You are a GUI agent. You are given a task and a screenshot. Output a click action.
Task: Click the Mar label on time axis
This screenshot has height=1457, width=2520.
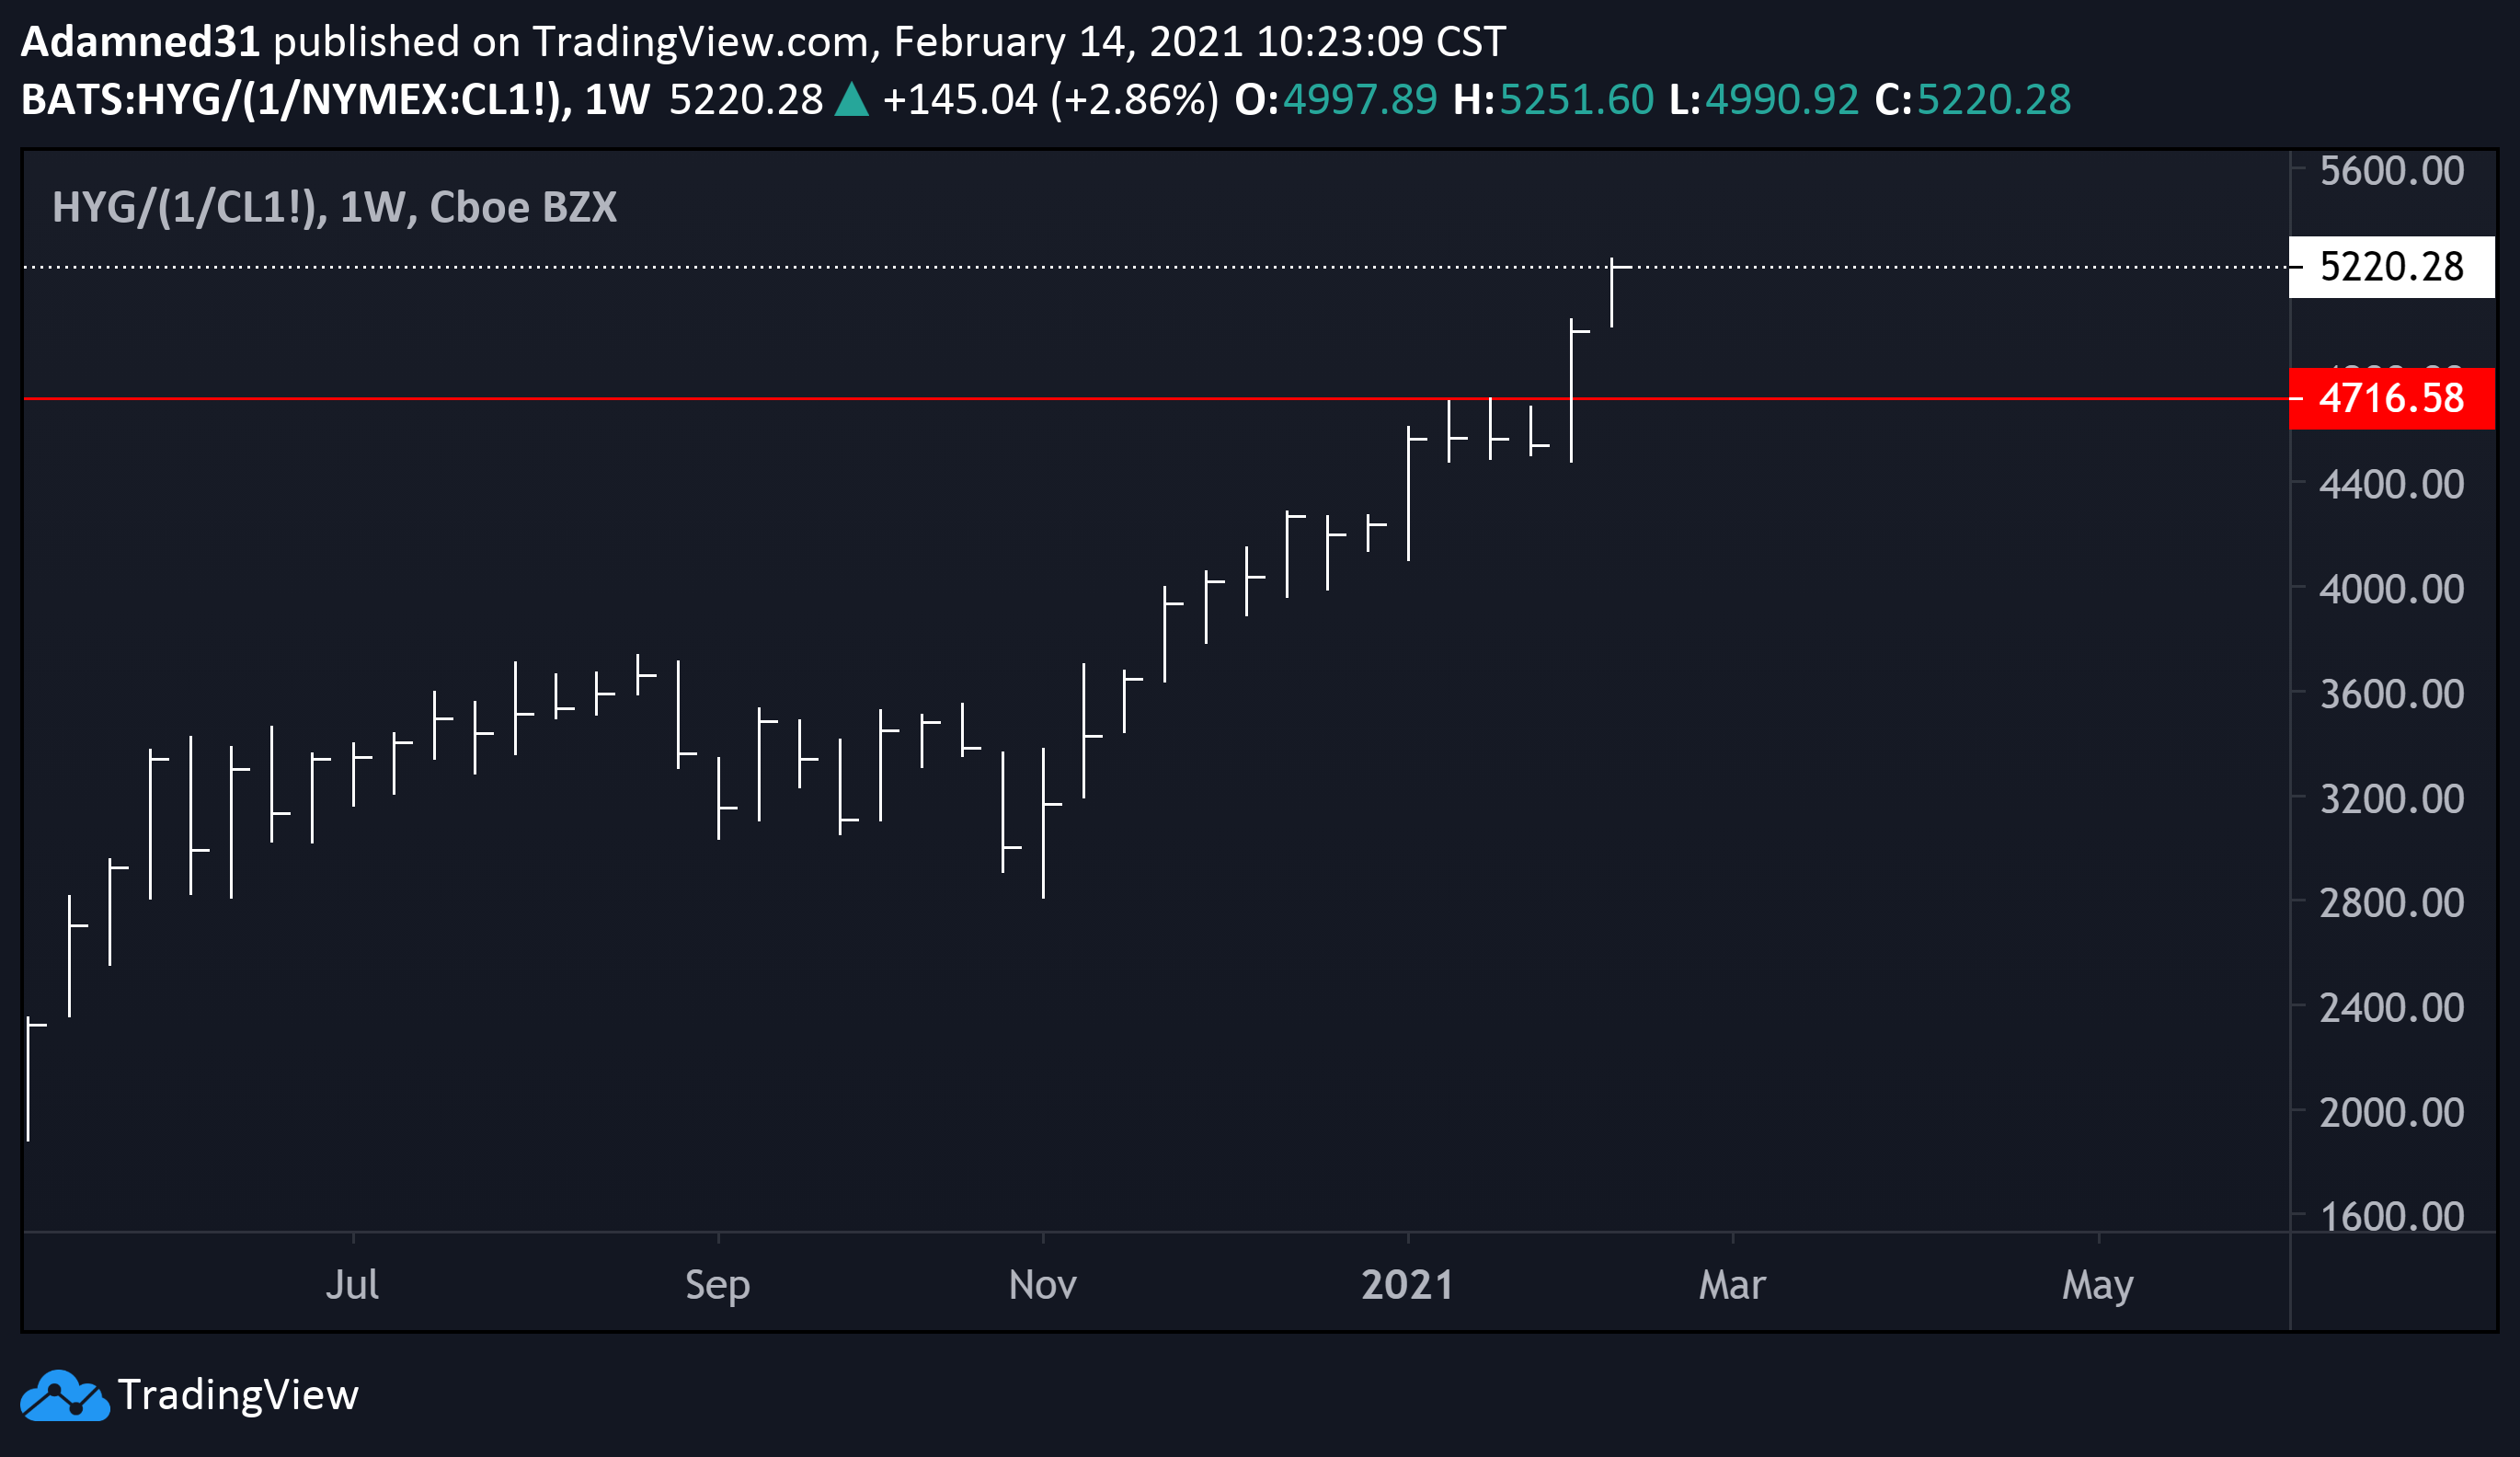(1732, 1285)
